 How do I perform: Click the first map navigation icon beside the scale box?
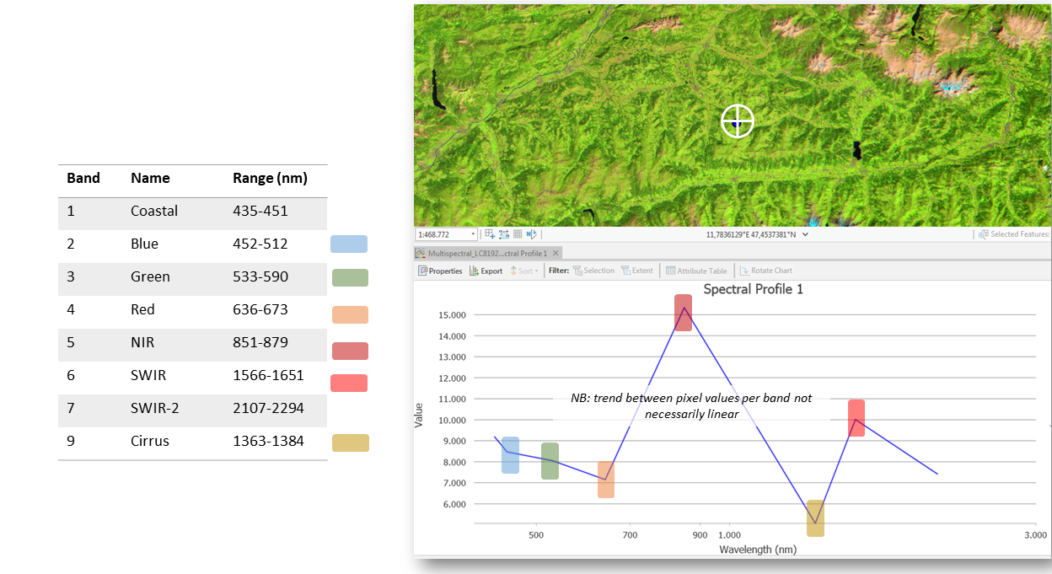coord(490,234)
